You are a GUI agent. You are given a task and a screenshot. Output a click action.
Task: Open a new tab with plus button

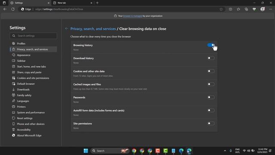tap(98, 3)
